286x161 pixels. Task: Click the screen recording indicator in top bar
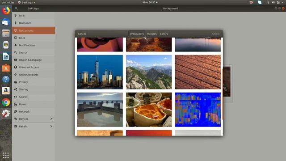click(252, 2)
